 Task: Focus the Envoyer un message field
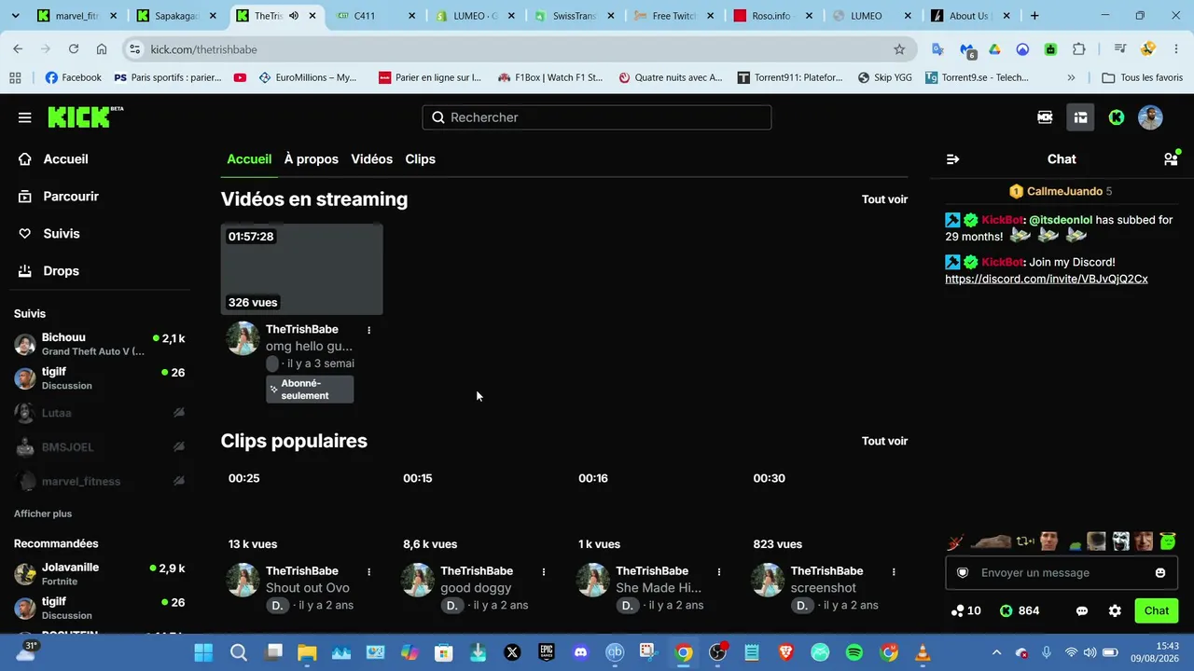click(x=1062, y=573)
